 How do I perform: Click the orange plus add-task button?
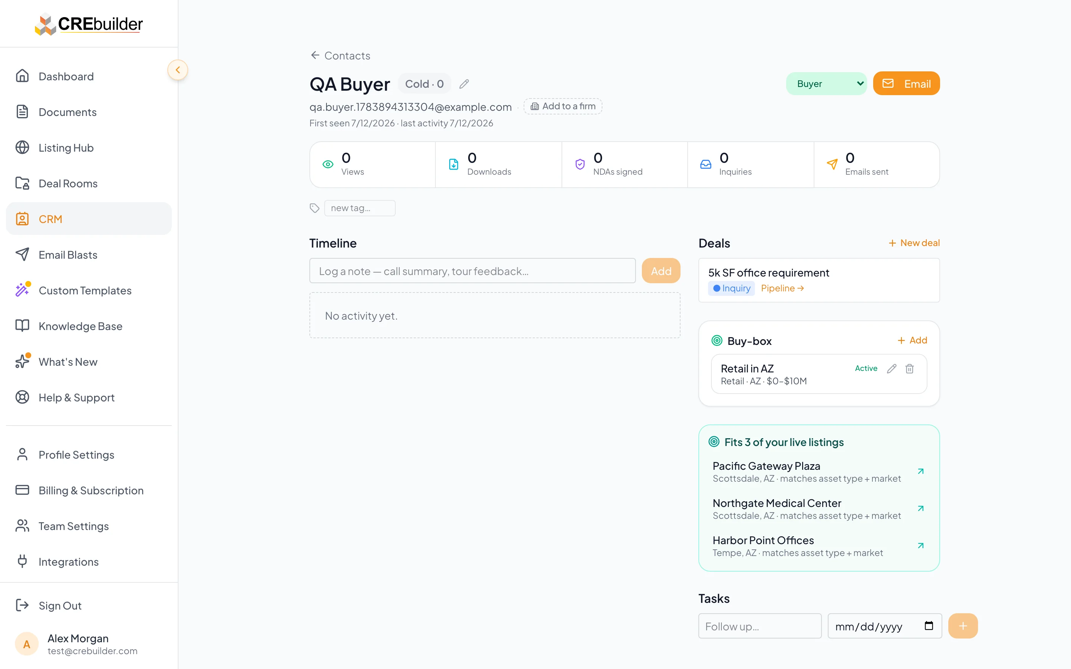click(962, 626)
